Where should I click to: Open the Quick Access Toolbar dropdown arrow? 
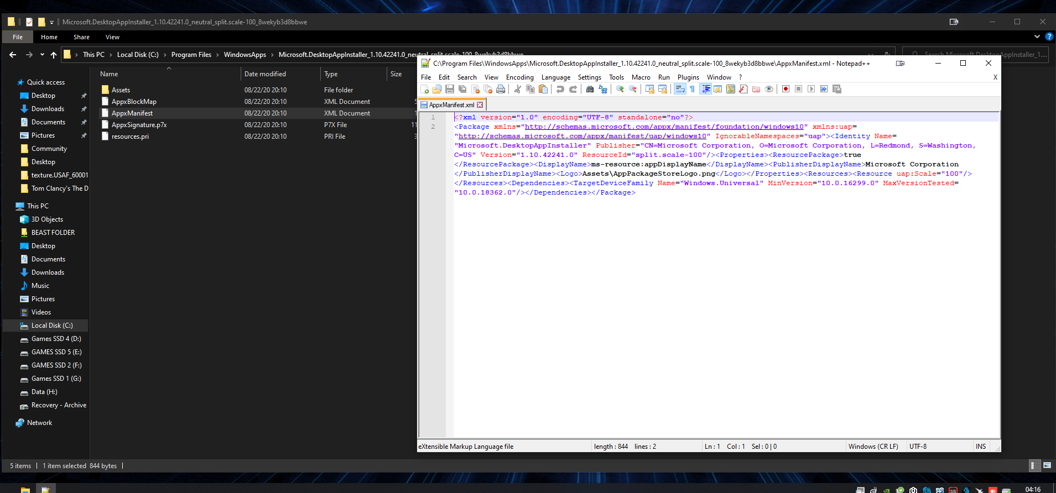tap(51, 23)
